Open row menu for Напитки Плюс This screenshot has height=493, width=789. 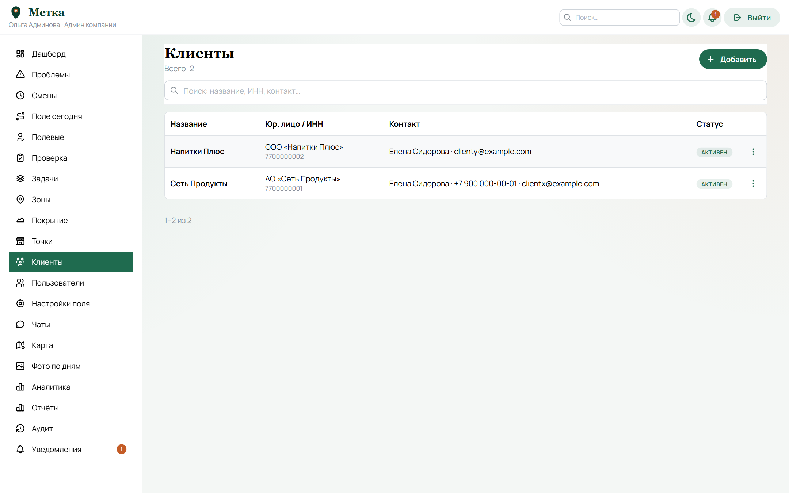pyautogui.click(x=753, y=152)
